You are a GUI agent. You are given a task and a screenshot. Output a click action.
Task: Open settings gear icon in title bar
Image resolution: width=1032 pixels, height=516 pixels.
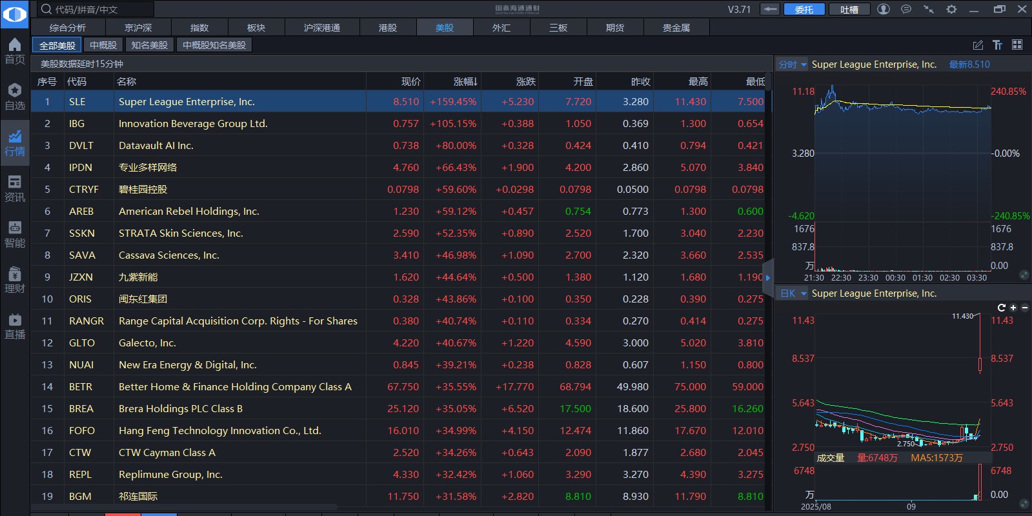point(951,9)
